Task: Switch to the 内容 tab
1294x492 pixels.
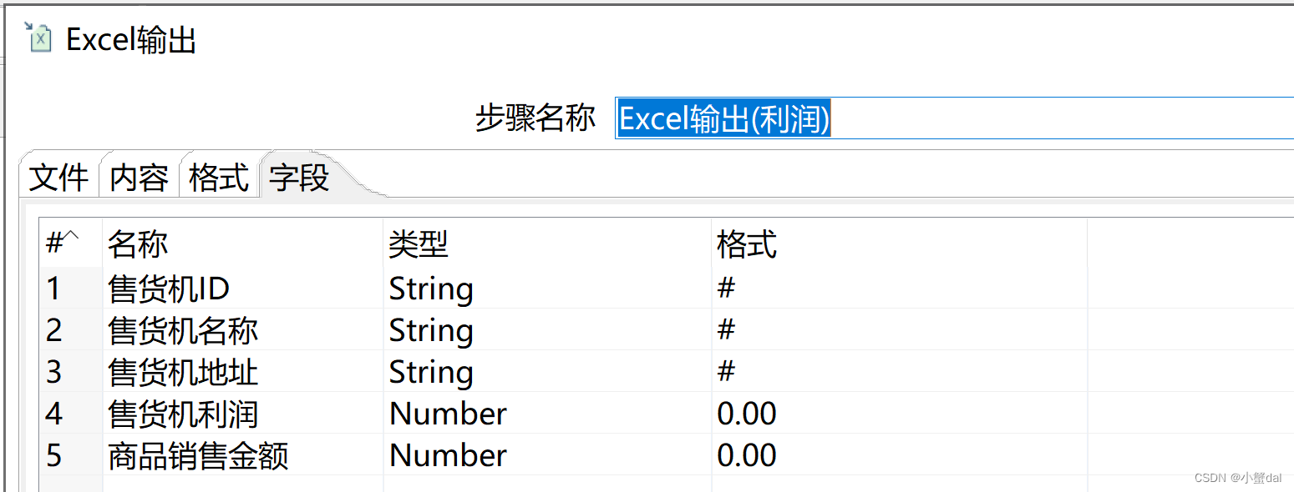Action: 139,178
